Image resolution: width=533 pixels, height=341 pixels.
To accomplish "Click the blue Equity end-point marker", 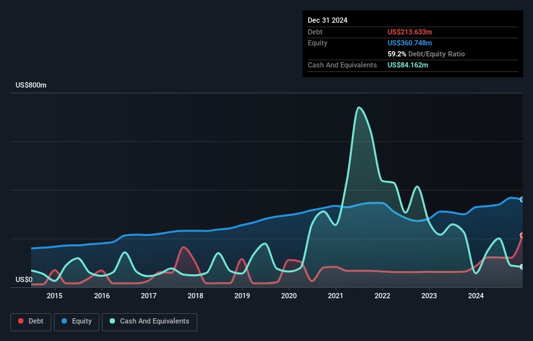I will point(521,200).
